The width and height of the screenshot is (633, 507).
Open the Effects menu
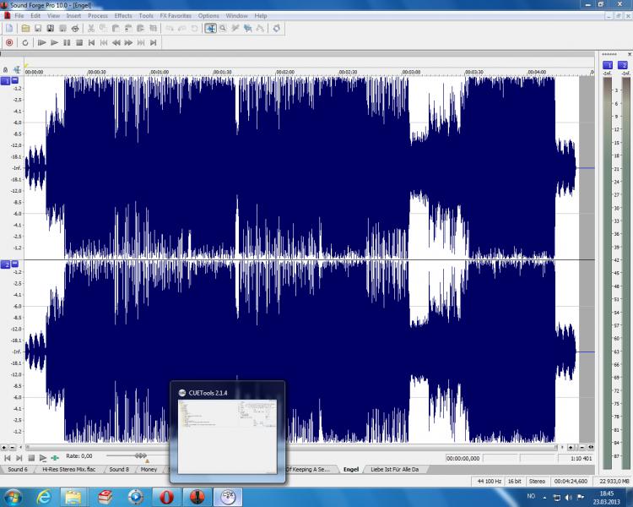pyautogui.click(x=123, y=16)
